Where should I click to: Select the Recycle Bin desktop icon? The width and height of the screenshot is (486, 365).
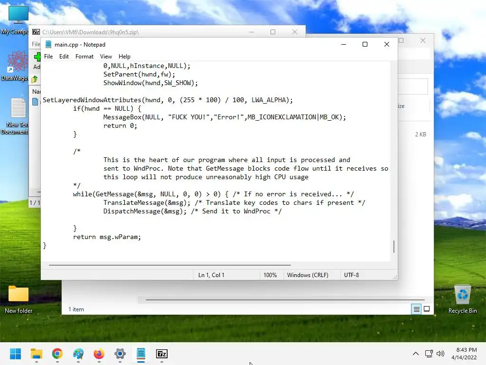click(x=462, y=299)
